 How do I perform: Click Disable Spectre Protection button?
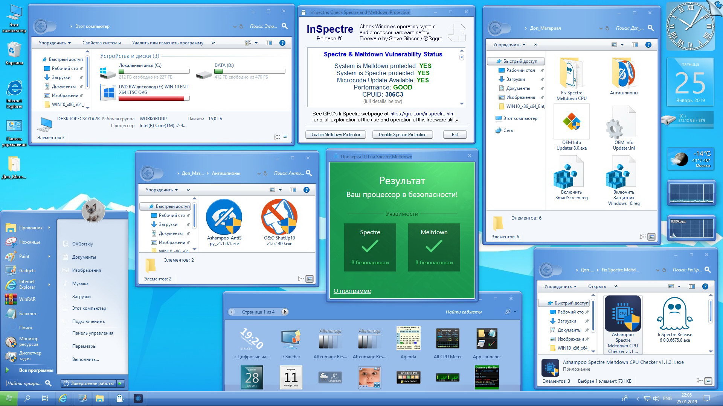point(402,134)
